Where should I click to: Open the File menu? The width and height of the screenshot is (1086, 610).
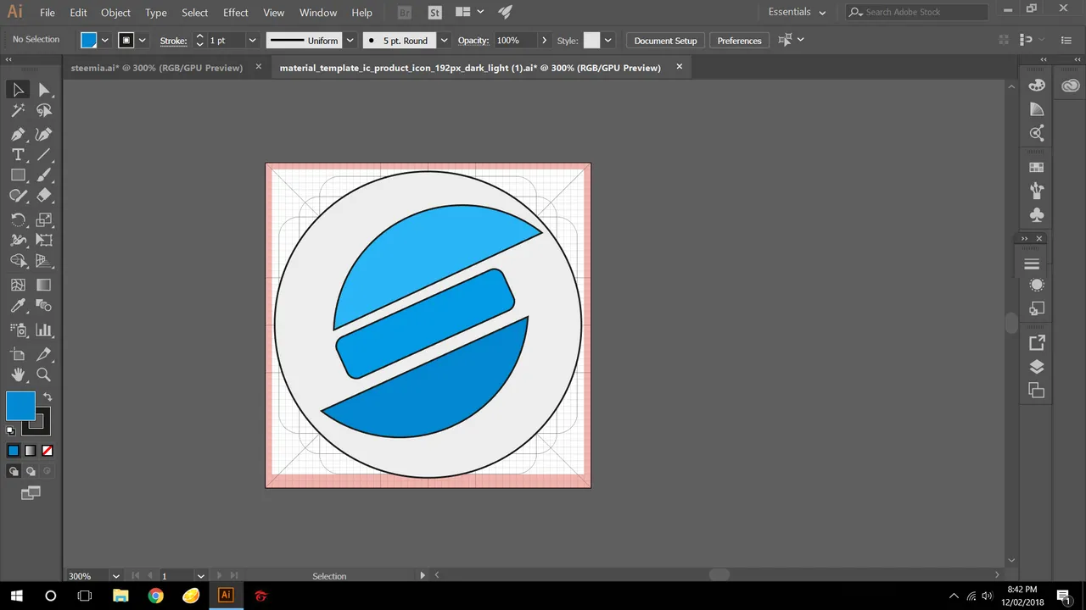click(48, 13)
